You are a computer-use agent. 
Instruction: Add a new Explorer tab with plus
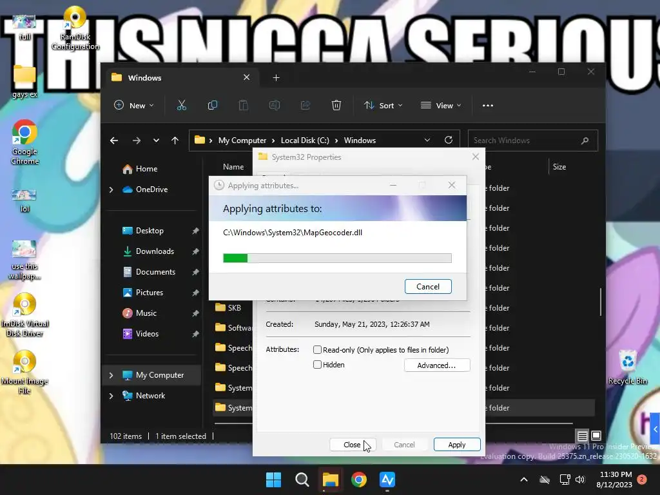click(x=276, y=77)
